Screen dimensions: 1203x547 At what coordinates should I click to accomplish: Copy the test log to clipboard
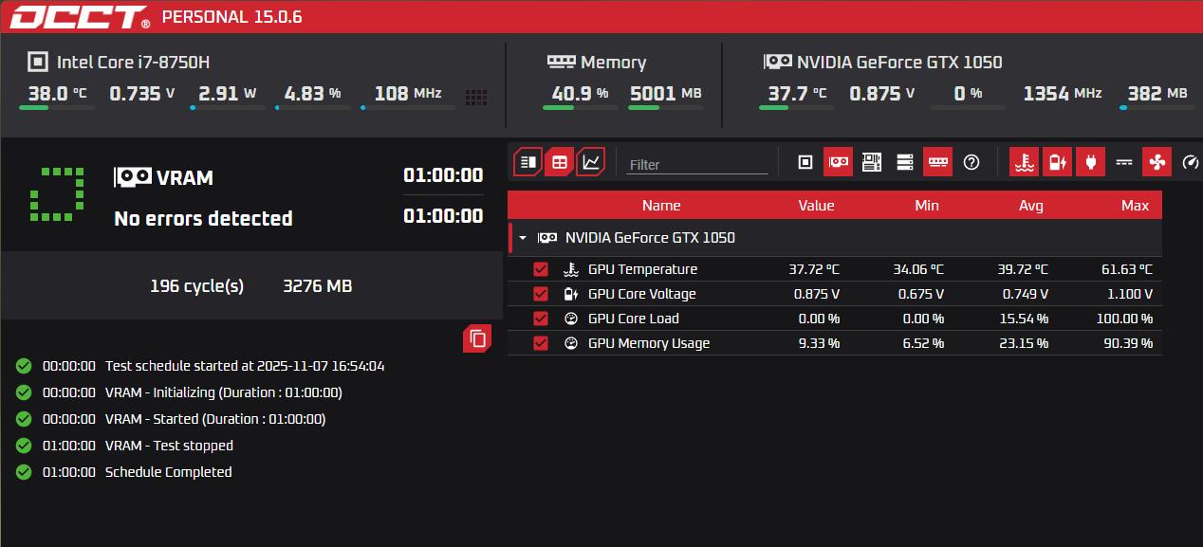pos(477,338)
